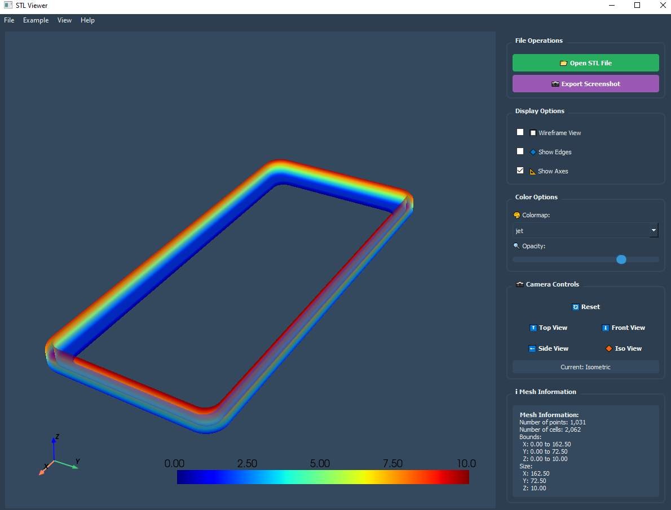The image size is (671, 510).
Task: Open the Example menu
Action: pyautogui.click(x=36, y=20)
